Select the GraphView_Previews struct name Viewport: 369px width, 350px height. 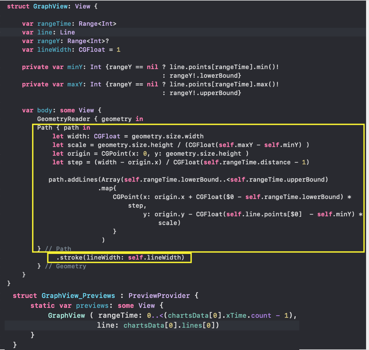78,296
